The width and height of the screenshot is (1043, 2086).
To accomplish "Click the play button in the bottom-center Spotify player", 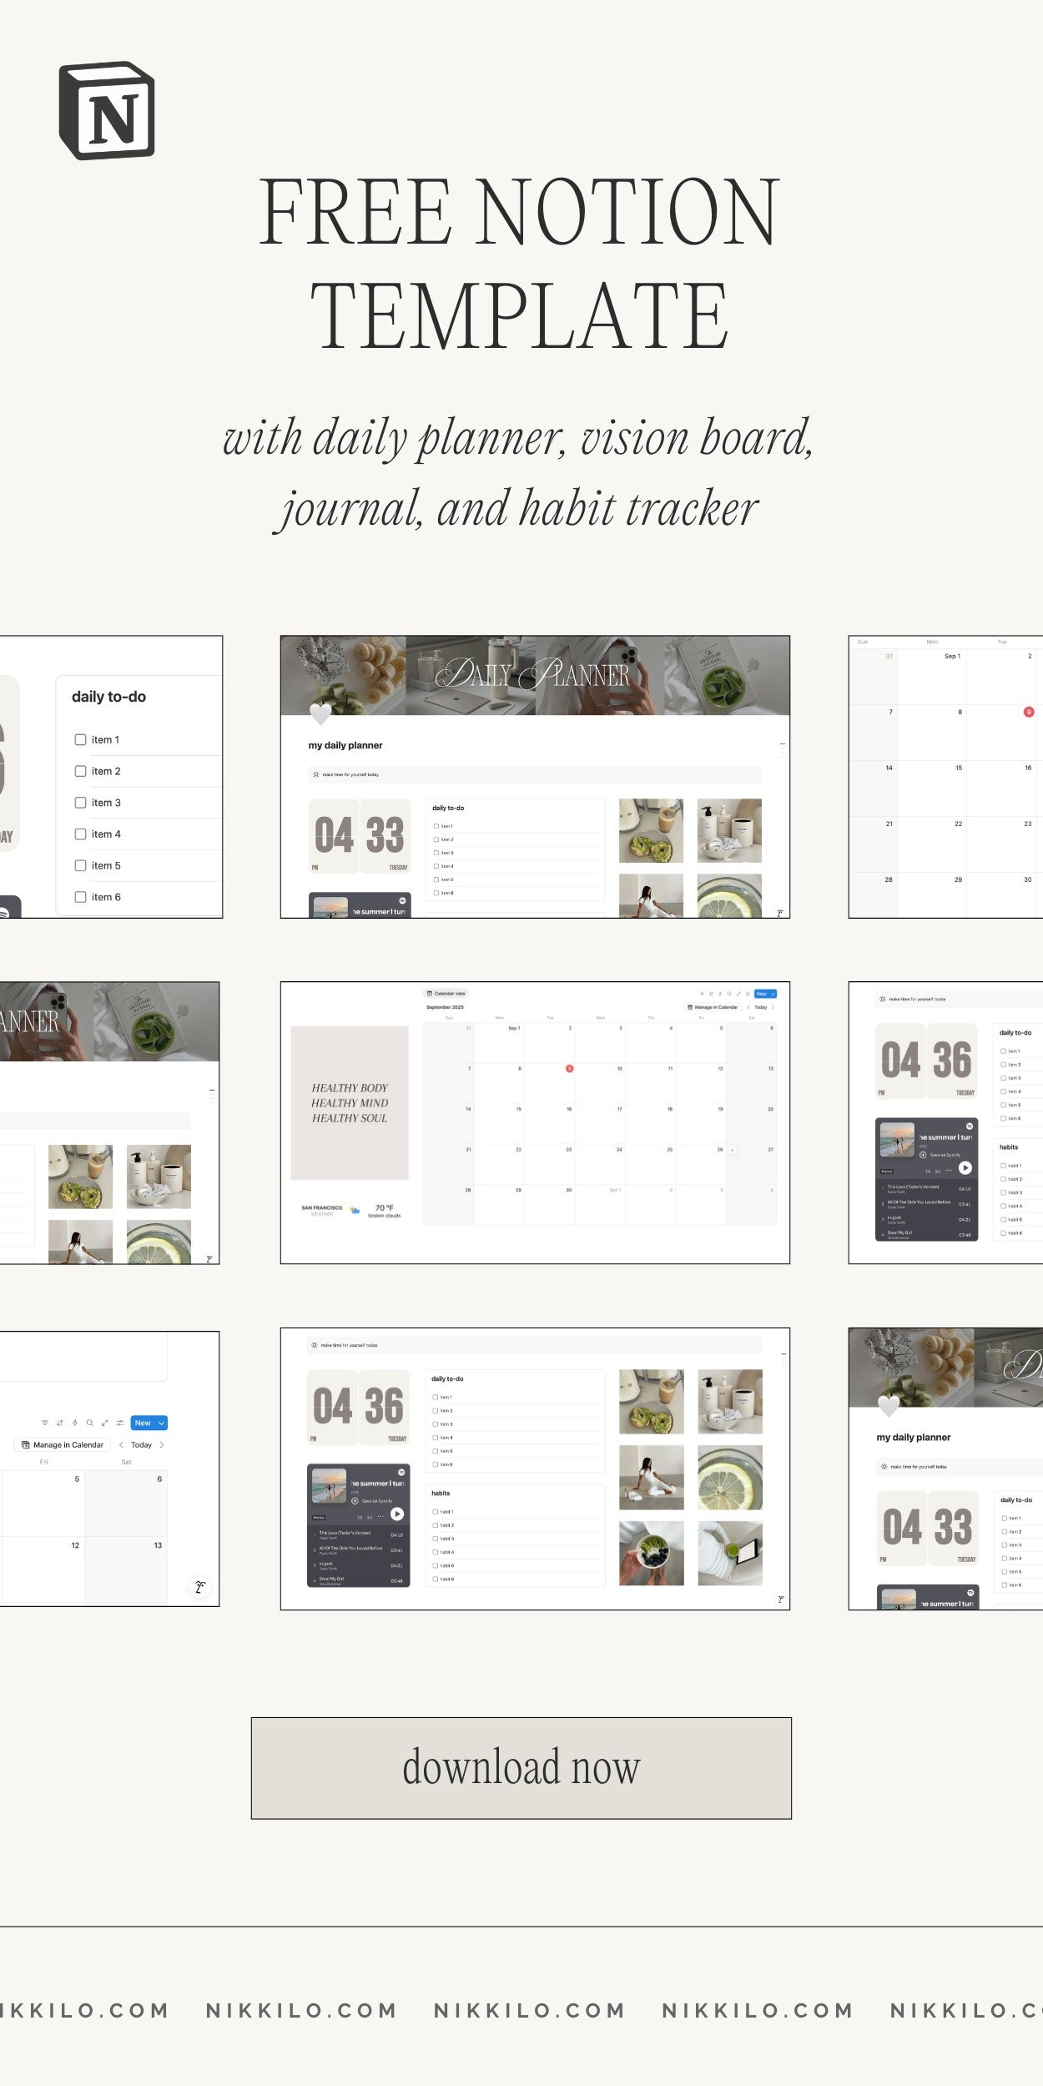I will pyautogui.click(x=397, y=1514).
